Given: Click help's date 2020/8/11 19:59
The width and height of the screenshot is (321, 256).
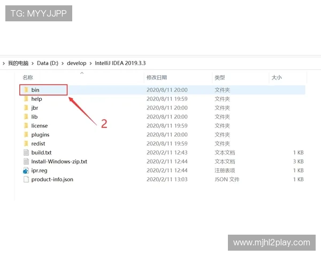Looking at the screenshot, I should point(167,99).
